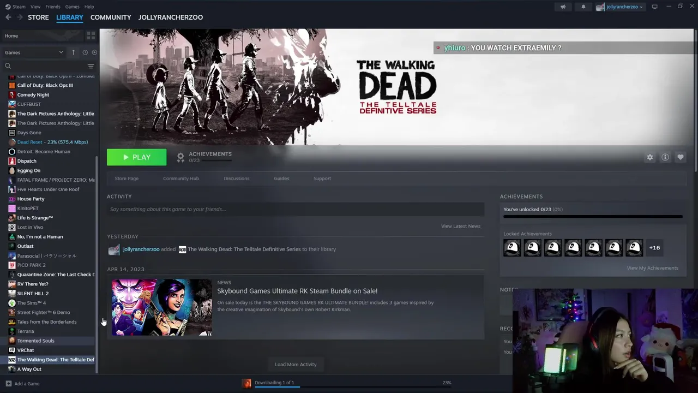Open the Guides link
This screenshot has height=393, width=698.
click(281, 178)
